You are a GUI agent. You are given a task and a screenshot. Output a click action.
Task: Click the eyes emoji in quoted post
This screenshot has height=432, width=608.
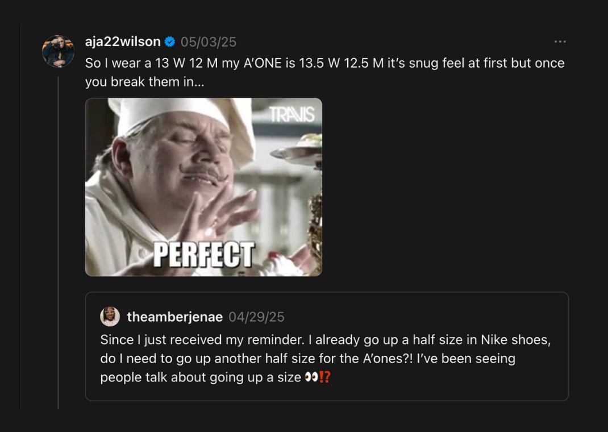[x=310, y=377]
